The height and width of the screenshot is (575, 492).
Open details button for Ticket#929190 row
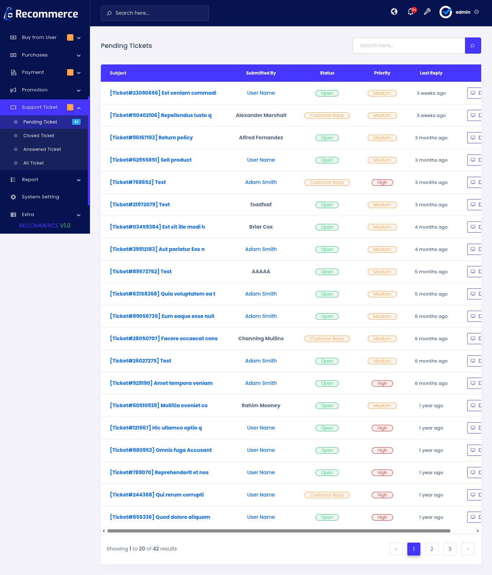tap(474, 383)
